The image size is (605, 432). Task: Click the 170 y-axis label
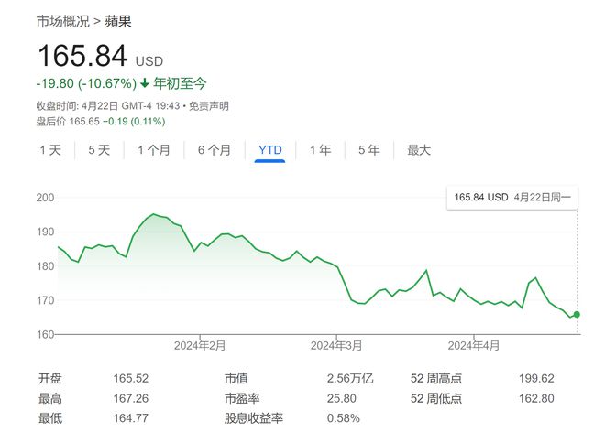pyautogui.click(x=45, y=300)
